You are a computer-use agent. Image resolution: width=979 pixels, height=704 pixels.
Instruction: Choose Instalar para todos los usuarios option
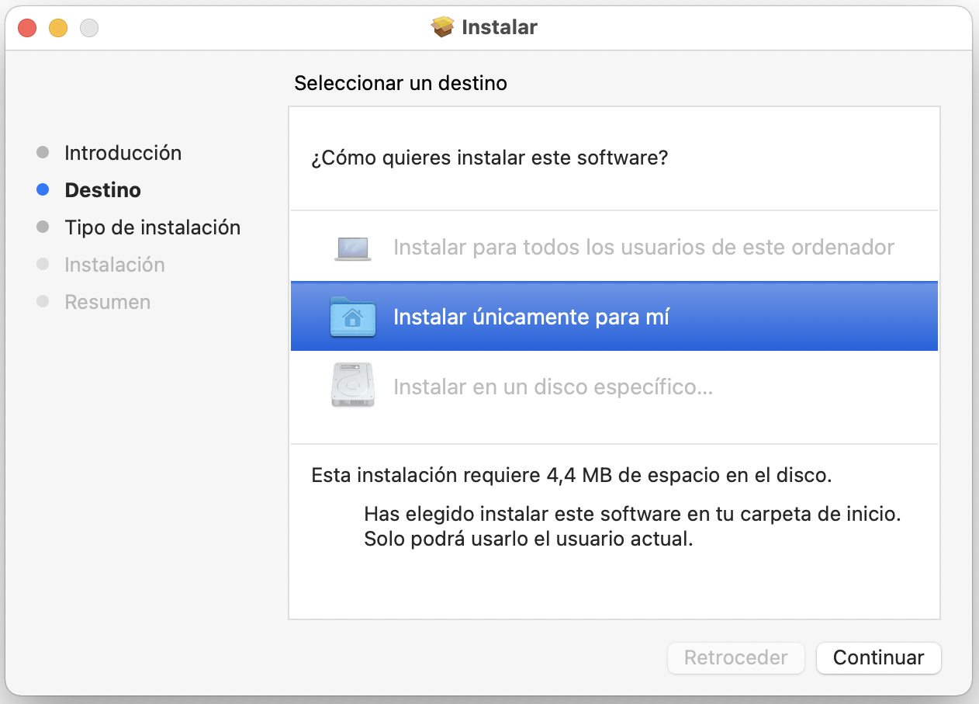point(614,248)
